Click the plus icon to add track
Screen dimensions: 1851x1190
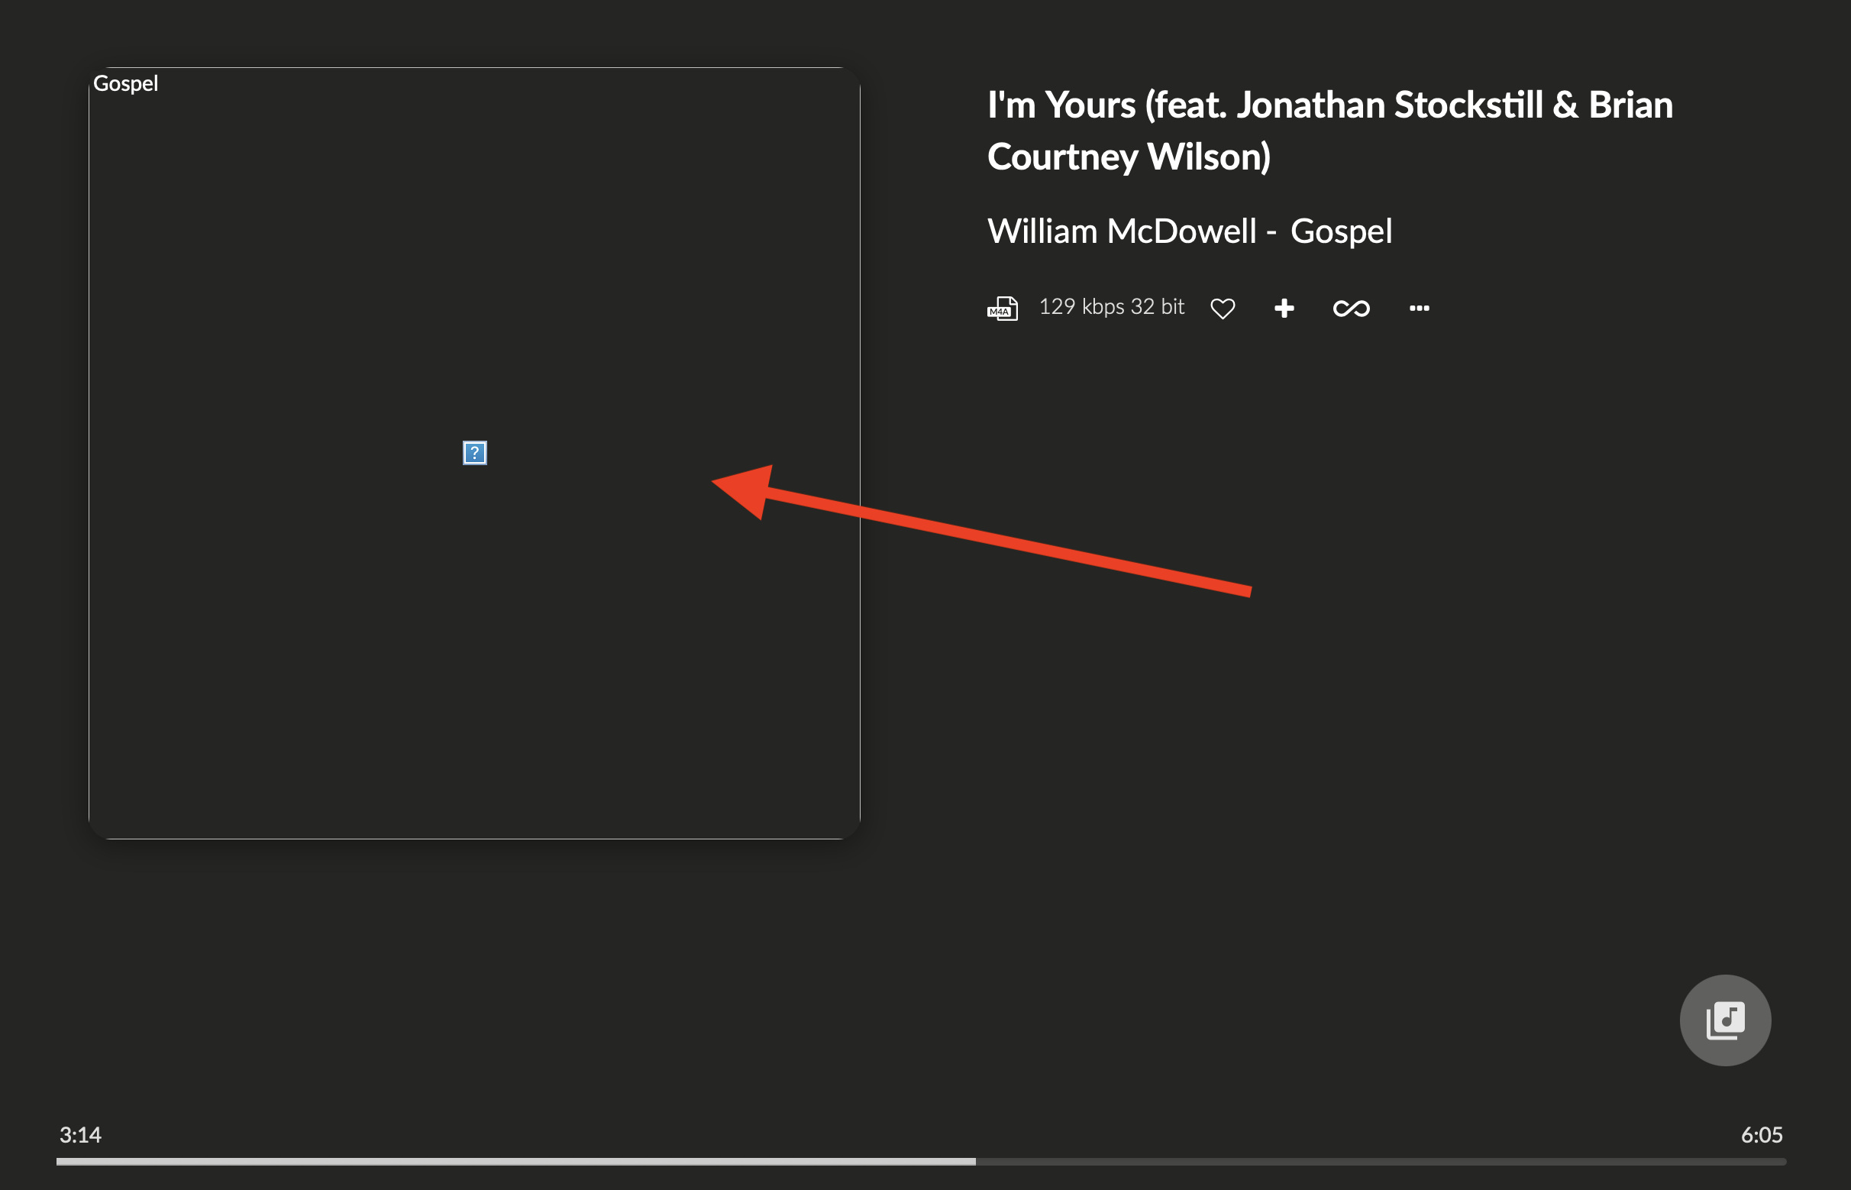click(x=1284, y=309)
